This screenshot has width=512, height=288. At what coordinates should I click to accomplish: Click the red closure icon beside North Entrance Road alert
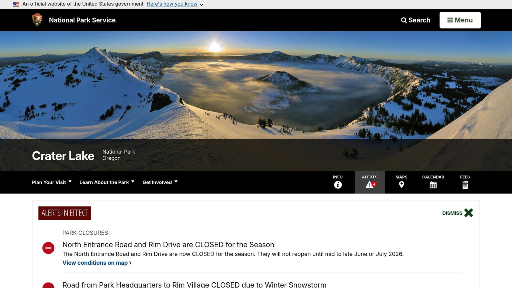click(x=48, y=248)
